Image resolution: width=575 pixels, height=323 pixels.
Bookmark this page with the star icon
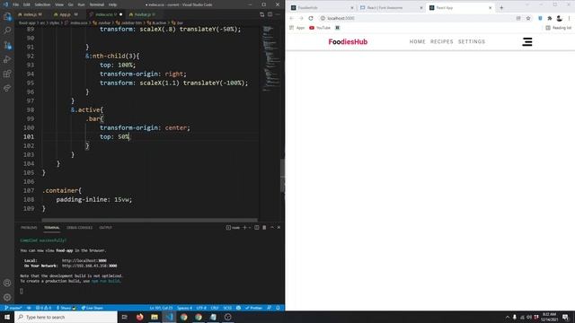(x=528, y=18)
